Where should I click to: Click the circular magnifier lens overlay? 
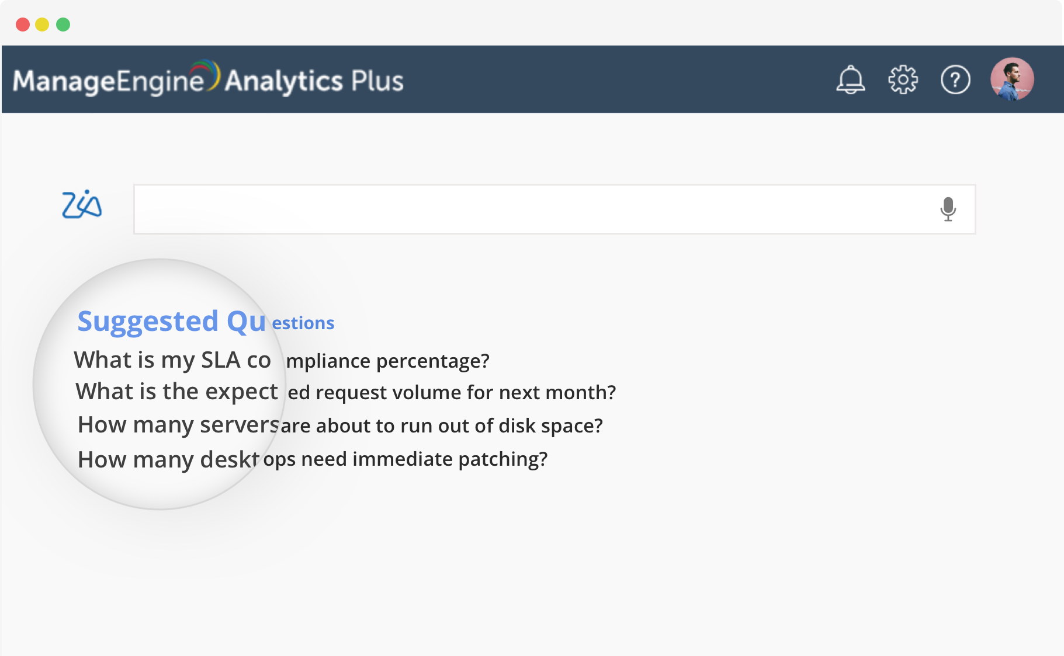[x=158, y=484]
